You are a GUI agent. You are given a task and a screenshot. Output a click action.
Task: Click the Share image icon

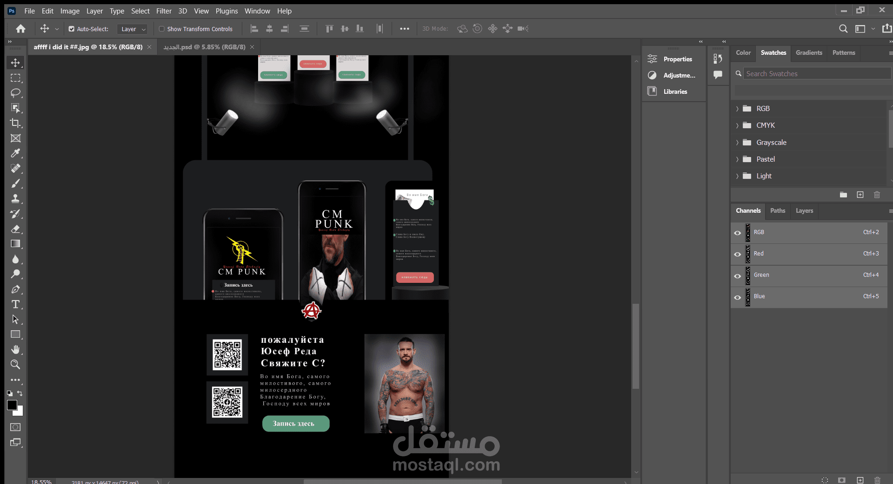pos(887,29)
